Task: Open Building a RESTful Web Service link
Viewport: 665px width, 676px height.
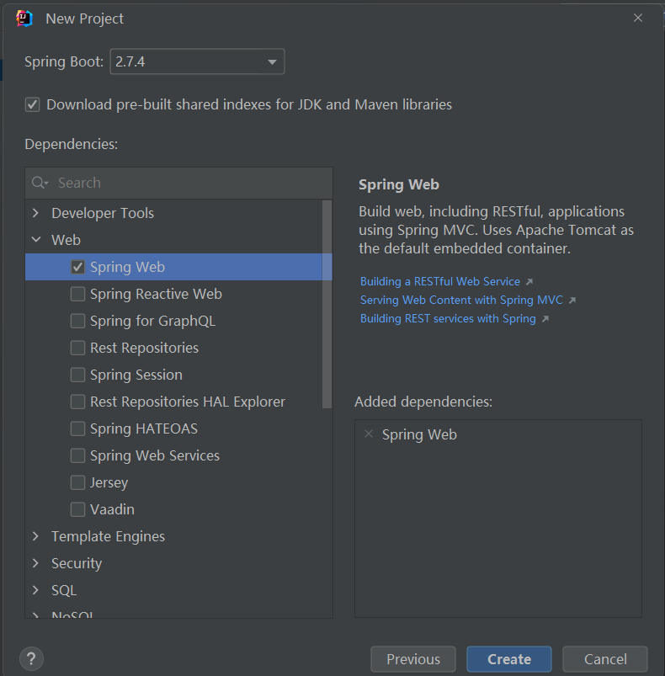Action: (x=440, y=281)
